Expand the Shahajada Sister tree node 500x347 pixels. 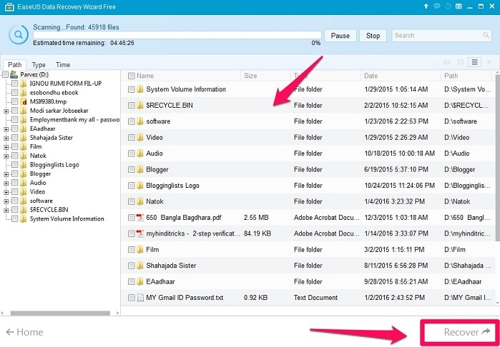(6, 139)
